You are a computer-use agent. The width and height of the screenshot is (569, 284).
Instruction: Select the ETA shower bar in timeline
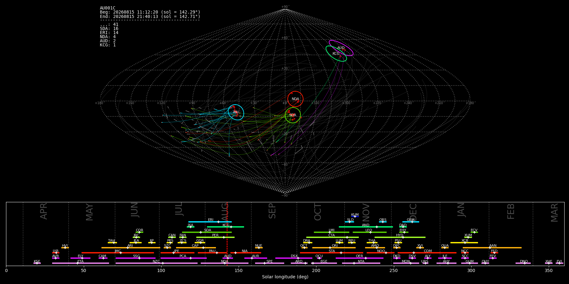[81, 263]
